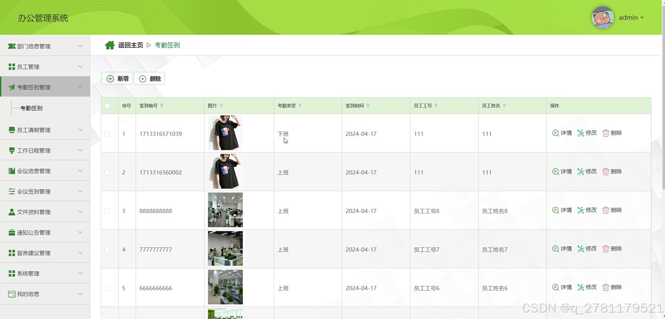Sort by 员工工号 column arrows
The image size is (665, 319).
pos(436,105)
